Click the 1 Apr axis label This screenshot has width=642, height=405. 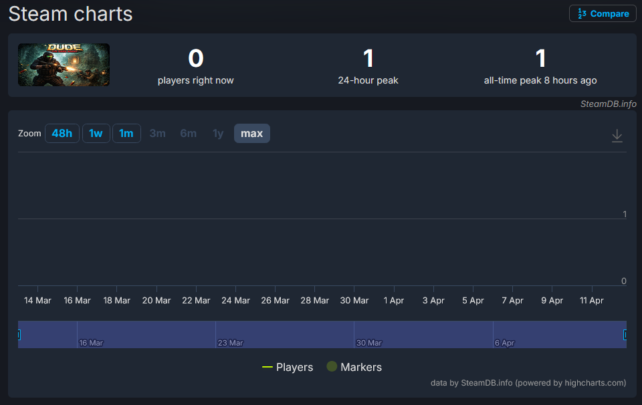point(394,300)
